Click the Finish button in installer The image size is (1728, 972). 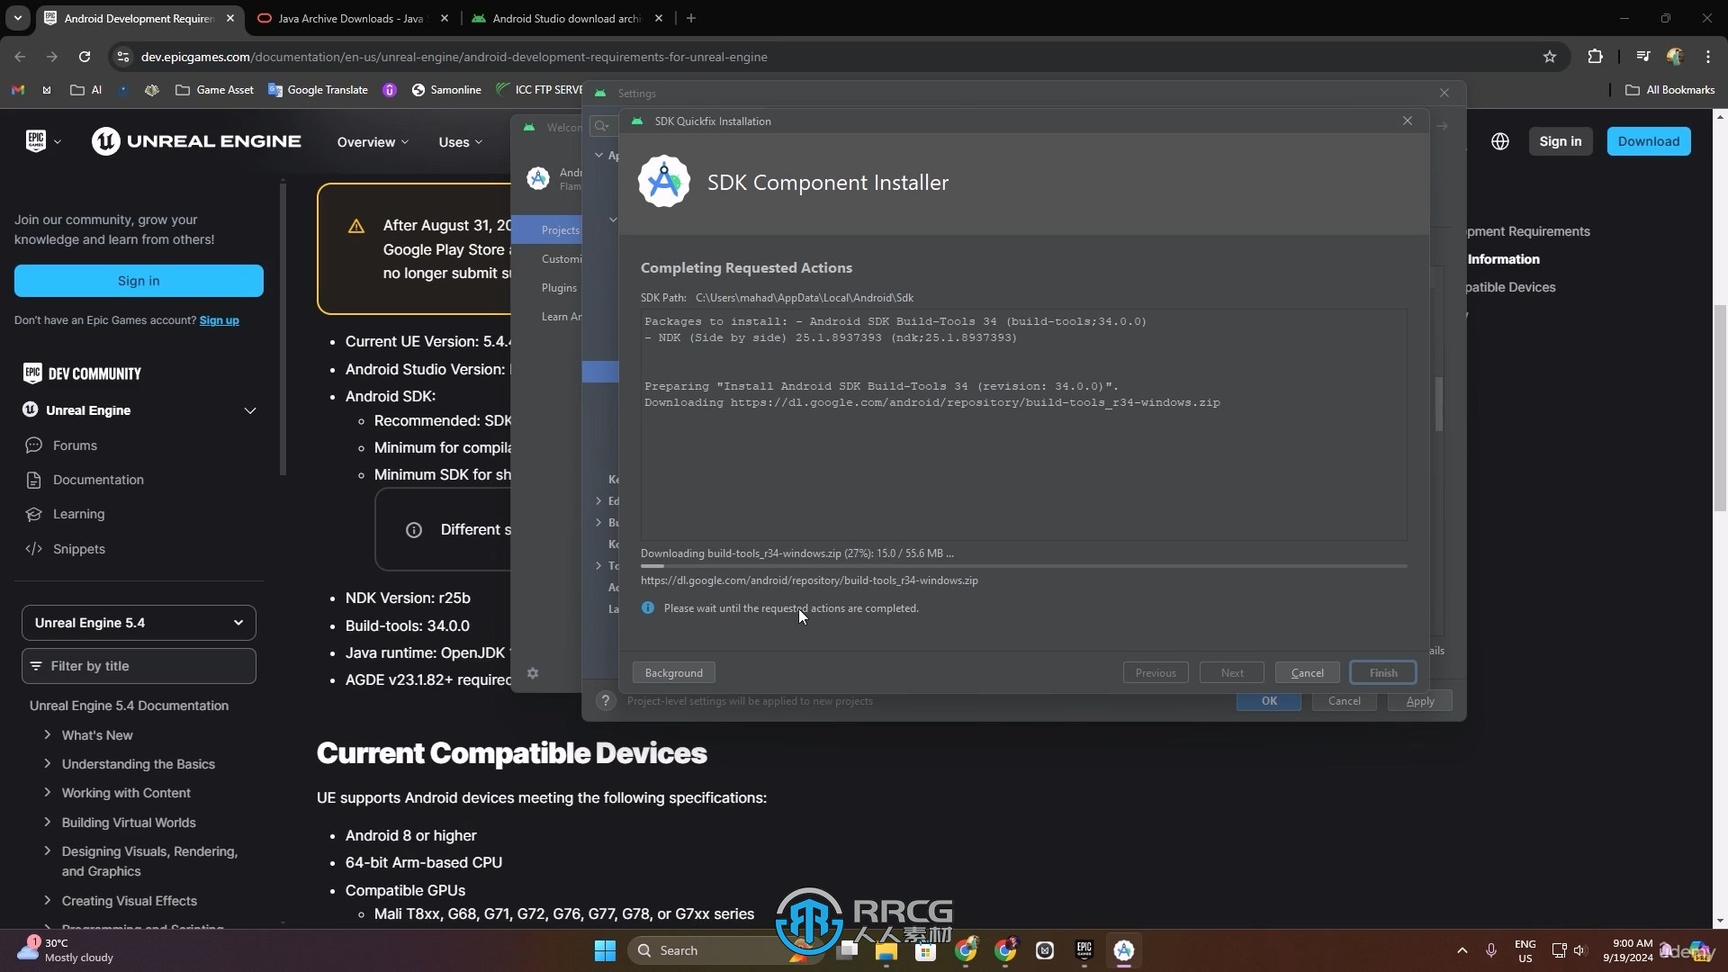coord(1383,673)
